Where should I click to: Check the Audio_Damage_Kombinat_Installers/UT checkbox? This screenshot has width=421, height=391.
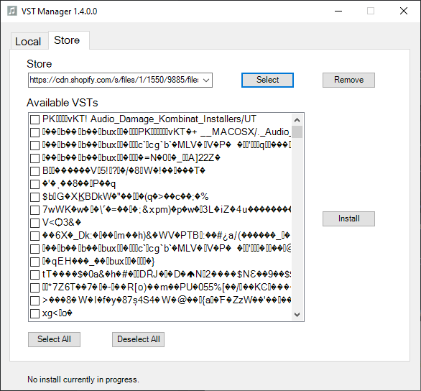[34, 119]
